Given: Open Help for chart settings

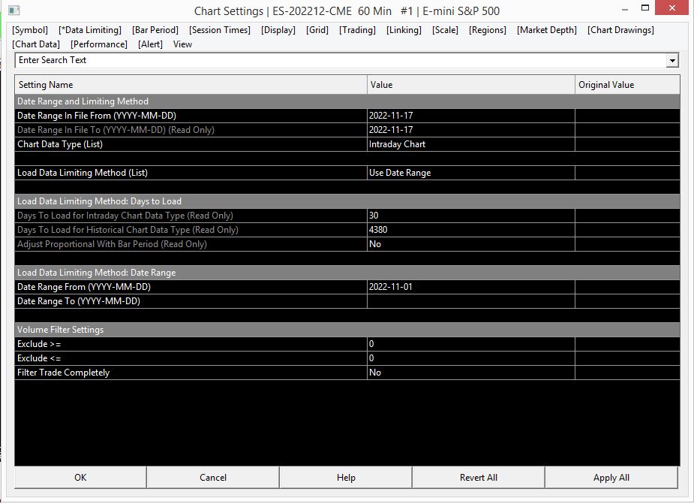Looking at the screenshot, I should (x=346, y=478).
